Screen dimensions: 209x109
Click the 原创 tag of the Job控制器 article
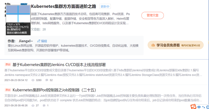pos(8,90)
